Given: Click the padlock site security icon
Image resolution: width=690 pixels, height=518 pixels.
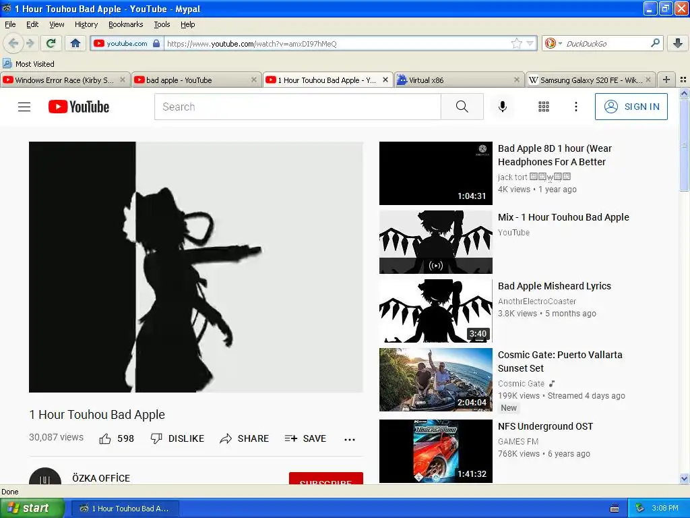Looking at the screenshot, I should [x=156, y=43].
